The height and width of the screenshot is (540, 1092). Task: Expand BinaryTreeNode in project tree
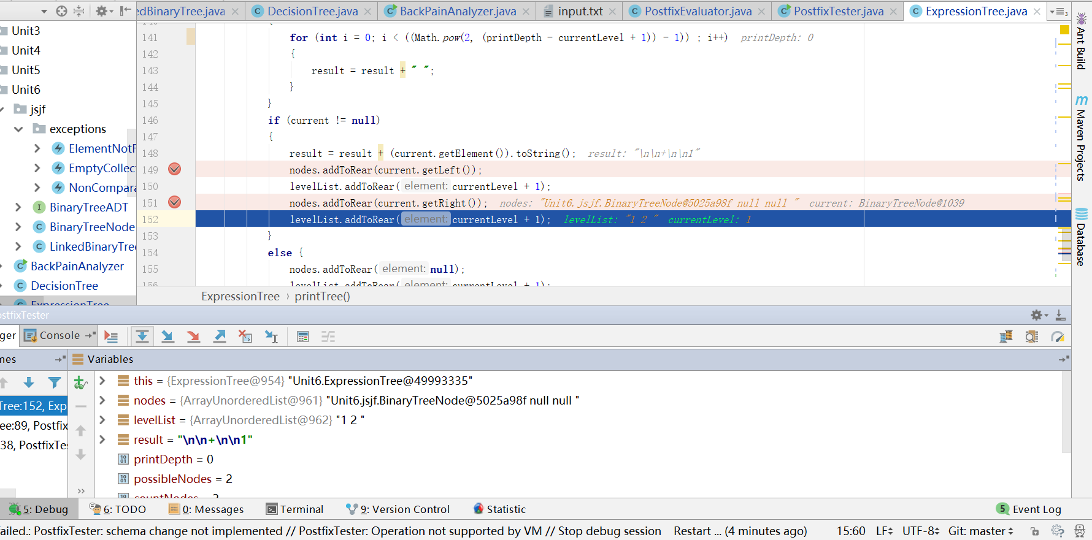18,227
